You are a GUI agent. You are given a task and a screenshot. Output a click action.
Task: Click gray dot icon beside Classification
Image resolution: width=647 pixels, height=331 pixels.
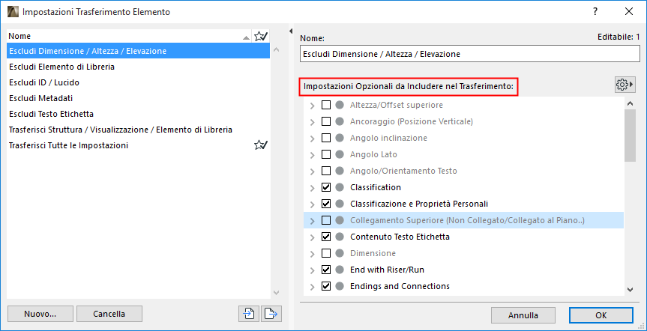[340, 187]
